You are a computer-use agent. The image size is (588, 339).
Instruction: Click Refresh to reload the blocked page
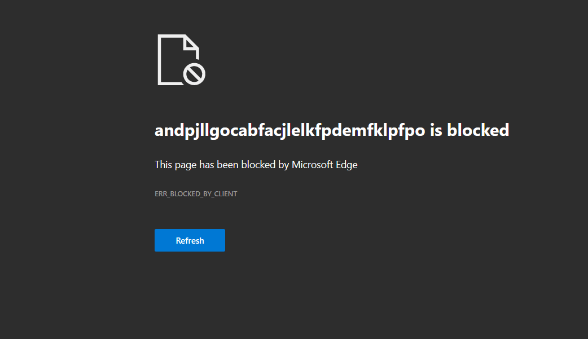click(190, 240)
